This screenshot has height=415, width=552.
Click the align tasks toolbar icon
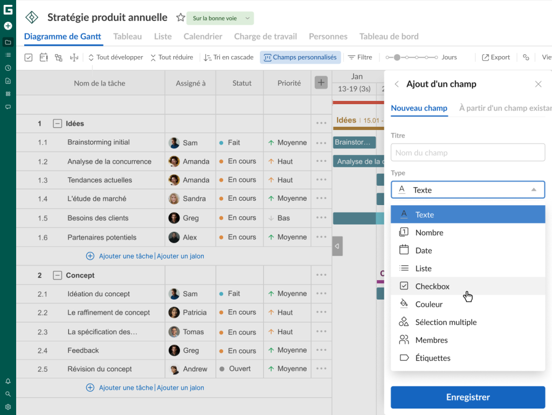click(x=74, y=57)
